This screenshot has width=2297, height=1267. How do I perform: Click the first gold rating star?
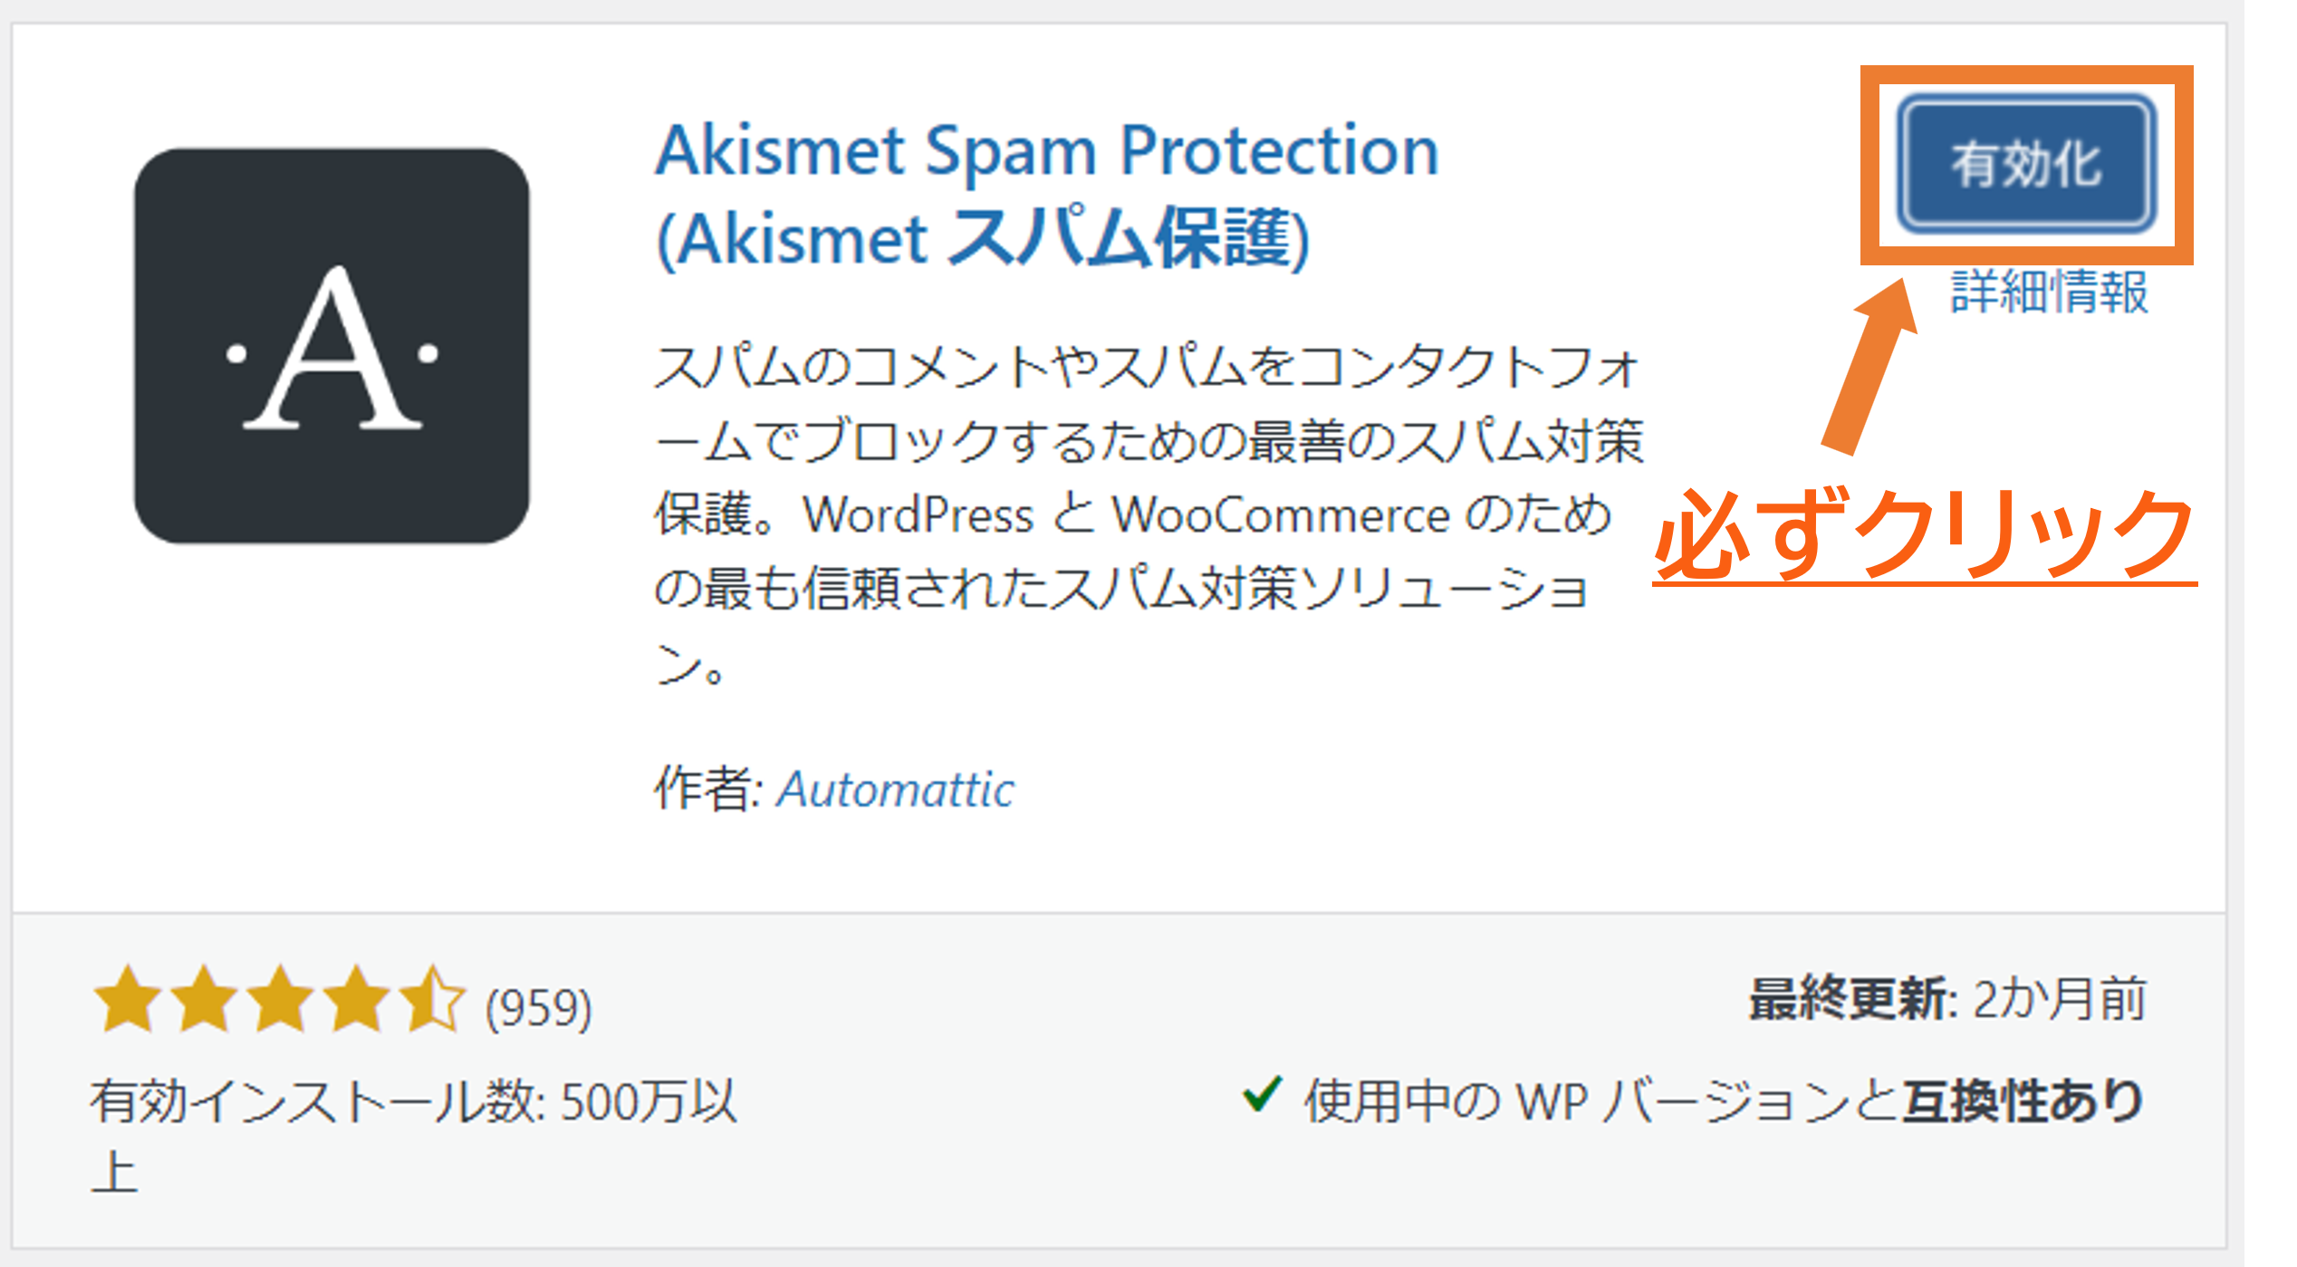[128, 1000]
